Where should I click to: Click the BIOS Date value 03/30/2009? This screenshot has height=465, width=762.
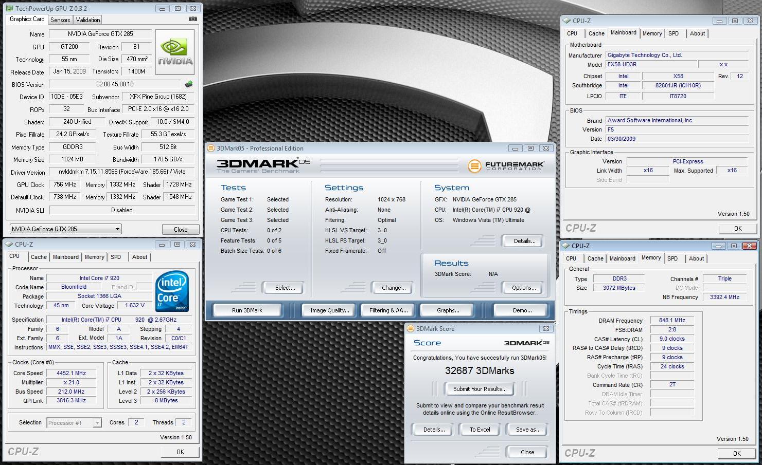pyautogui.click(x=677, y=139)
